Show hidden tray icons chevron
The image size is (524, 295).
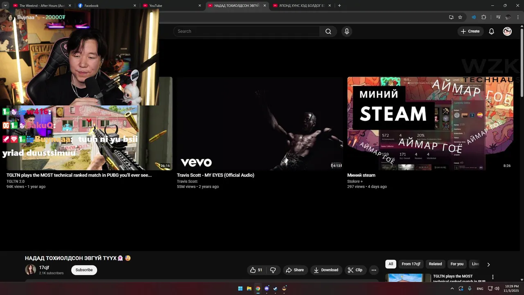coord(452,288)
